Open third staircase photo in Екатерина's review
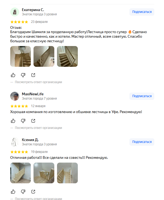This screenshot has width=164, height=200. [67, 56]
